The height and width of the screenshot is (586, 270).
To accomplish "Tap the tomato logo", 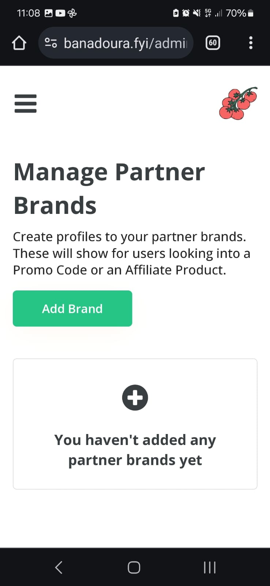I will click(x=238, y=103).
